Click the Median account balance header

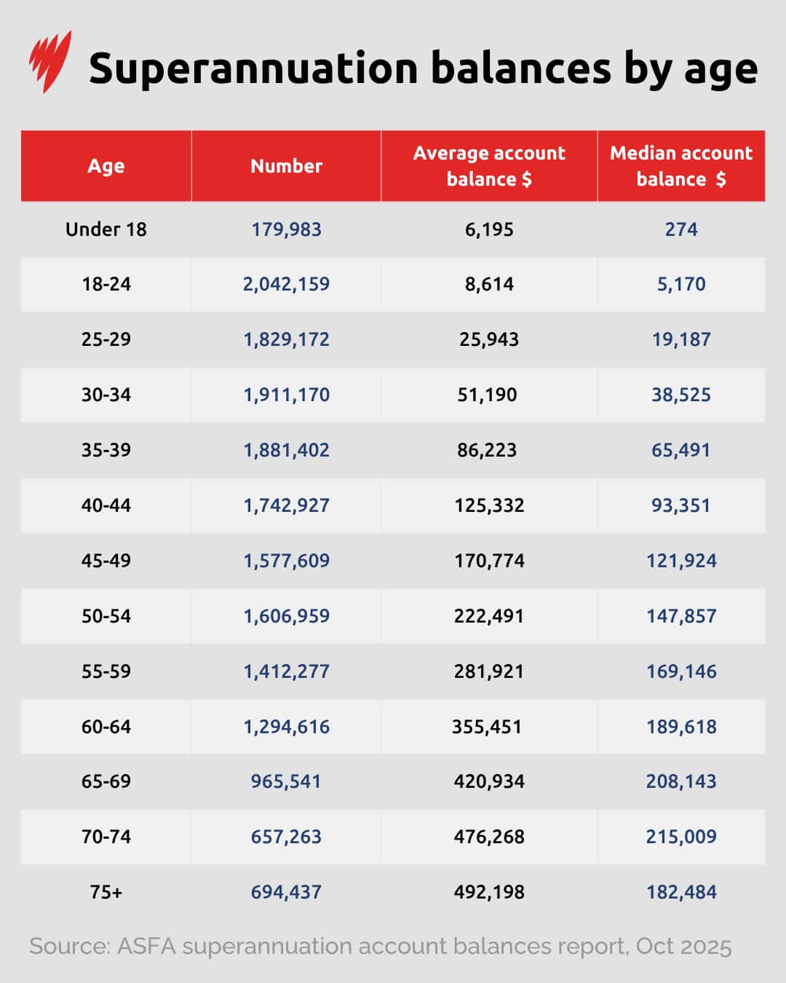click(x=681, y=166)
